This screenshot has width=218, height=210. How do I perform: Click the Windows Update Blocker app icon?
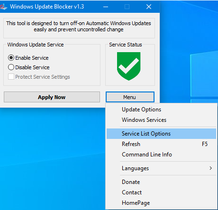point(3,7)
